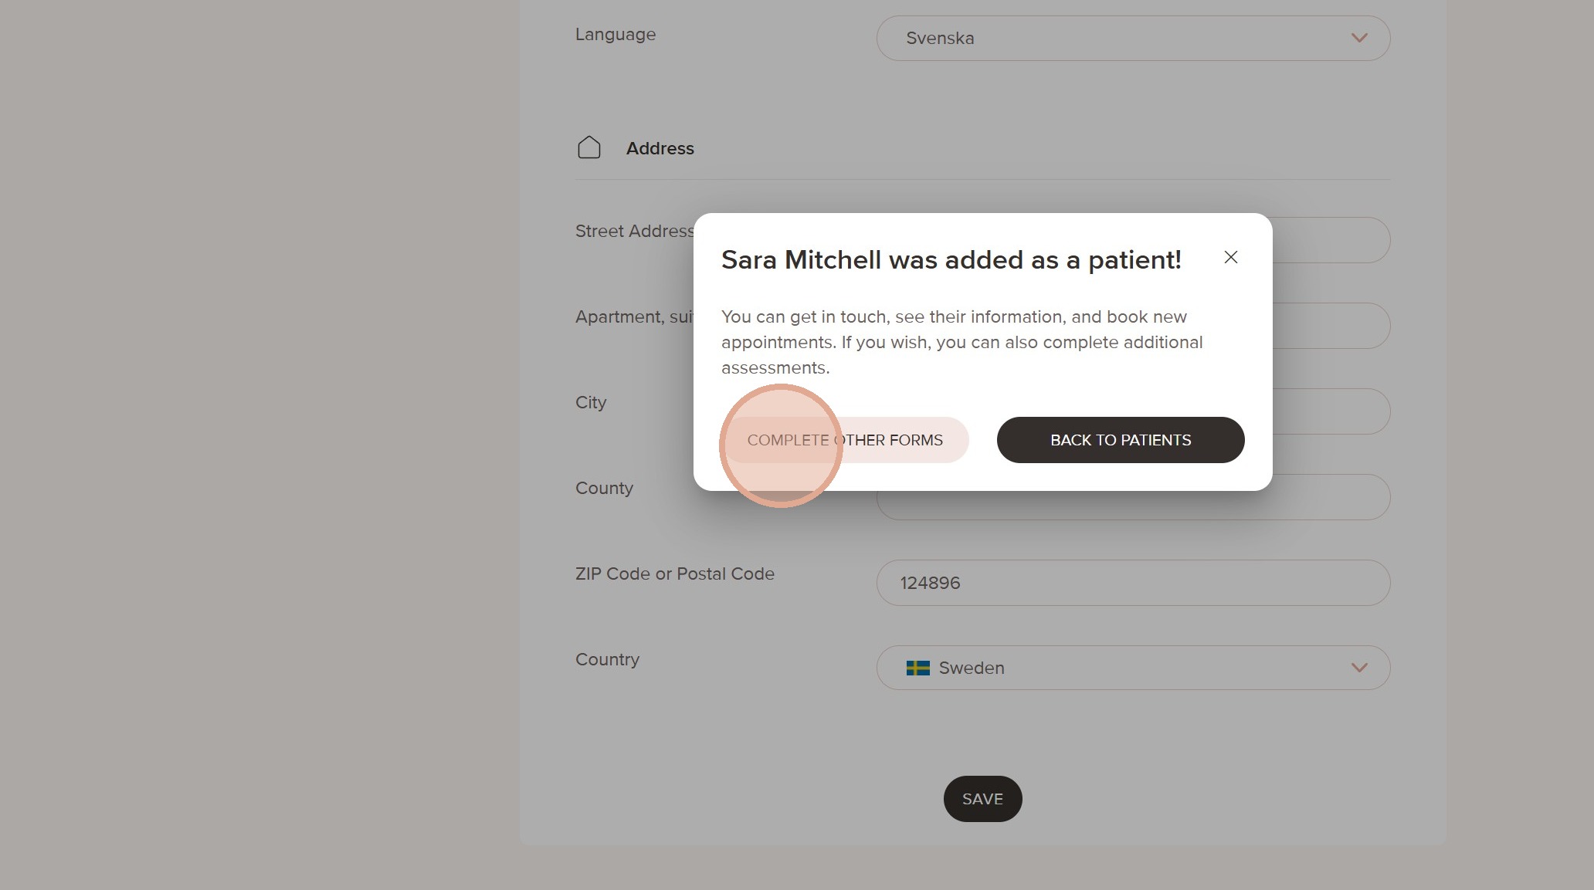
Task: Go back to patients list
Action: [x=1120, y=440]
